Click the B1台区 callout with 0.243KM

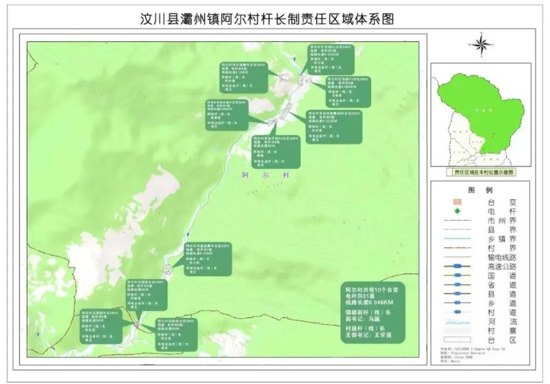(333, 127)
